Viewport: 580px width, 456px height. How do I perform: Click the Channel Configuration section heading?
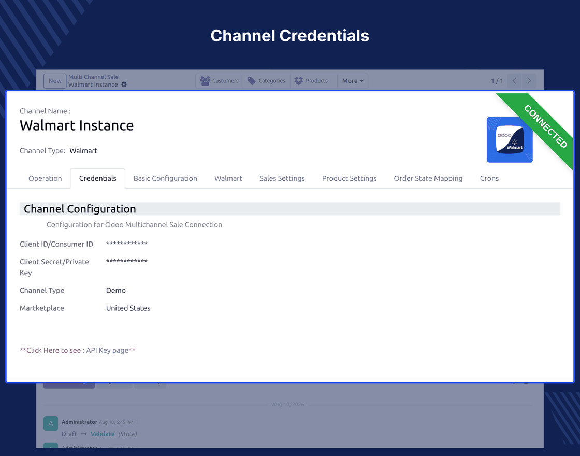80,209
